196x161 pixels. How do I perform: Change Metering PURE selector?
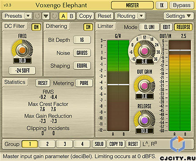click(x=84, y=83)
